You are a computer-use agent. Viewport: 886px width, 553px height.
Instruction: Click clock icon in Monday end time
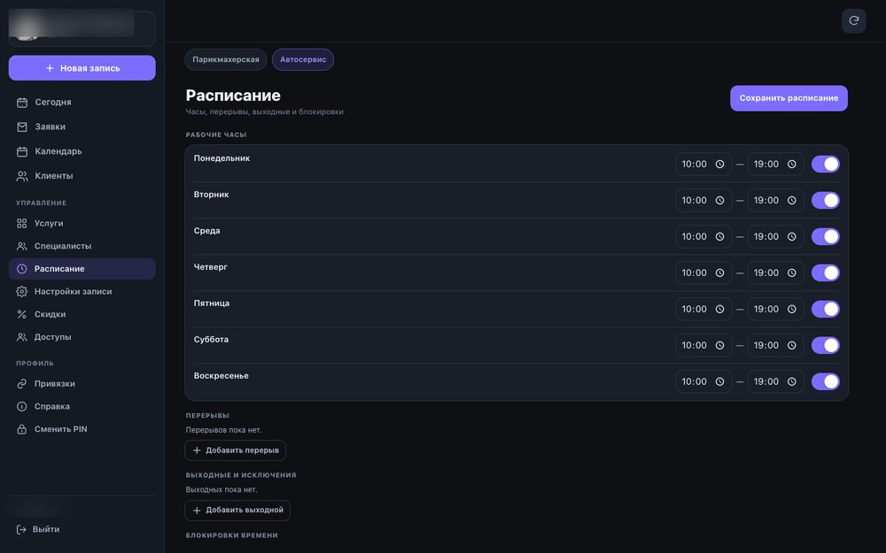[x=791, y=165]
